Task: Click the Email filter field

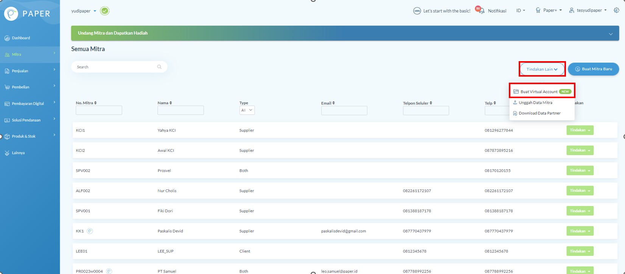Action: [344, 111]
